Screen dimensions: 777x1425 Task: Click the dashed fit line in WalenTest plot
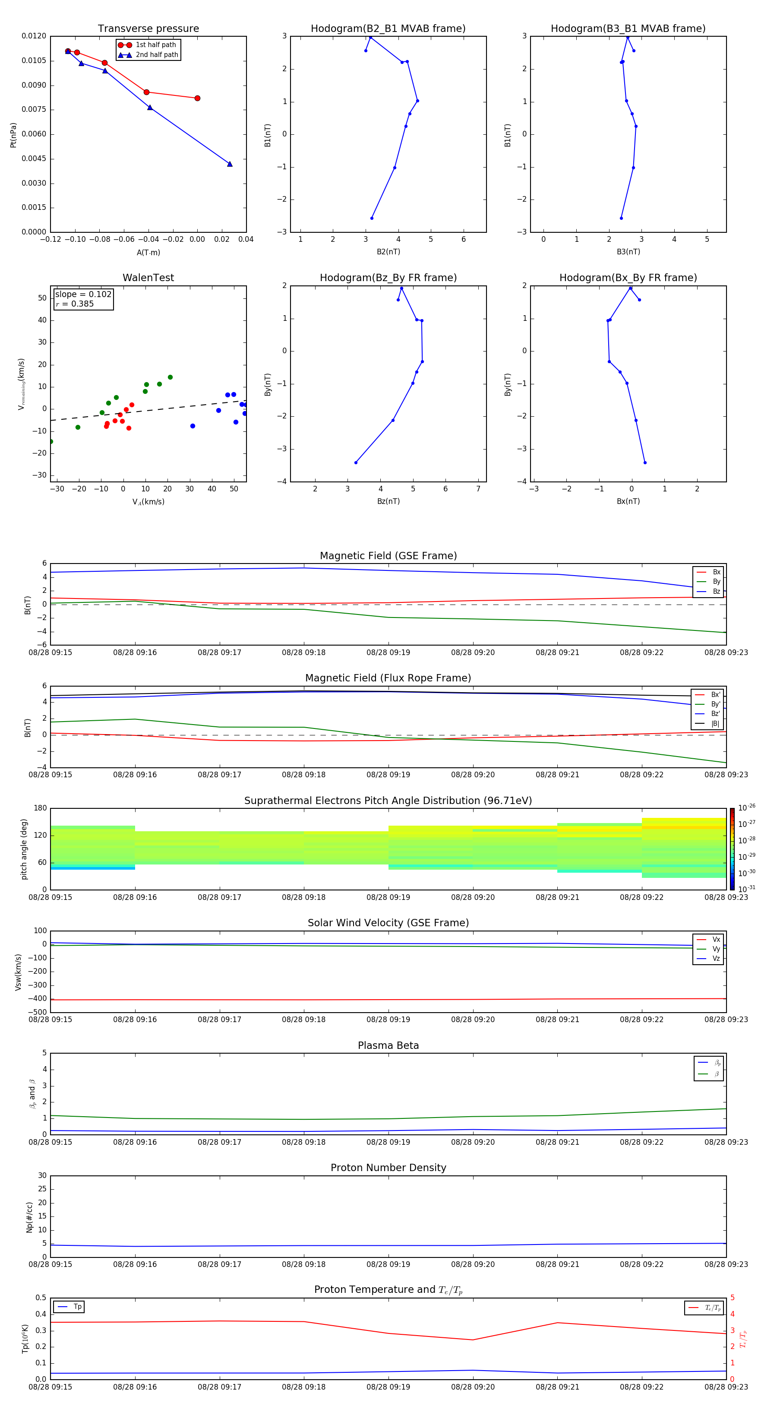tap(148, 411)
